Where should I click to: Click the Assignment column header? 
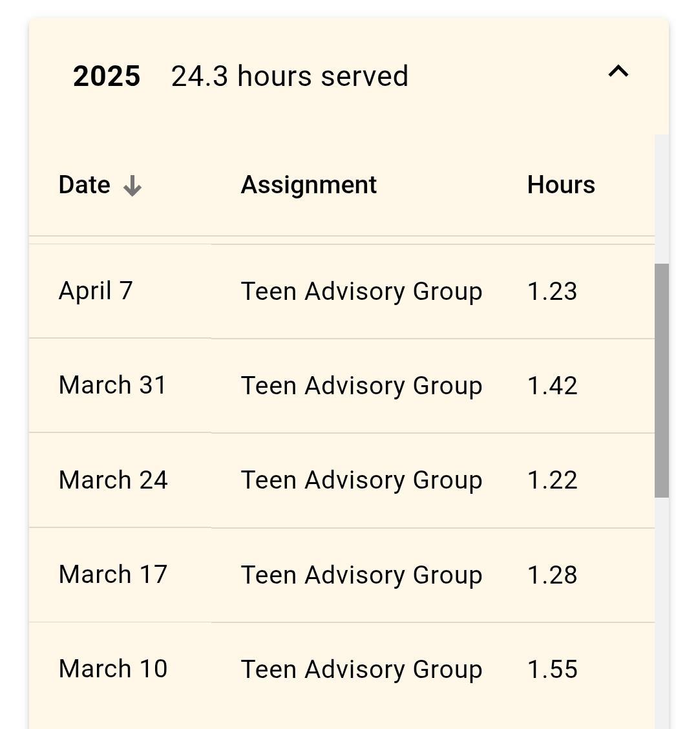[308, 185]
